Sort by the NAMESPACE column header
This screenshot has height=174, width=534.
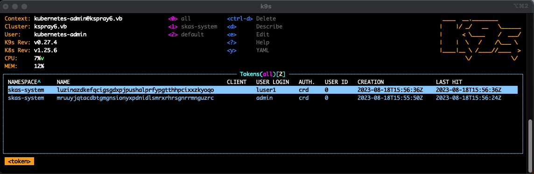[x=24, y=82]
